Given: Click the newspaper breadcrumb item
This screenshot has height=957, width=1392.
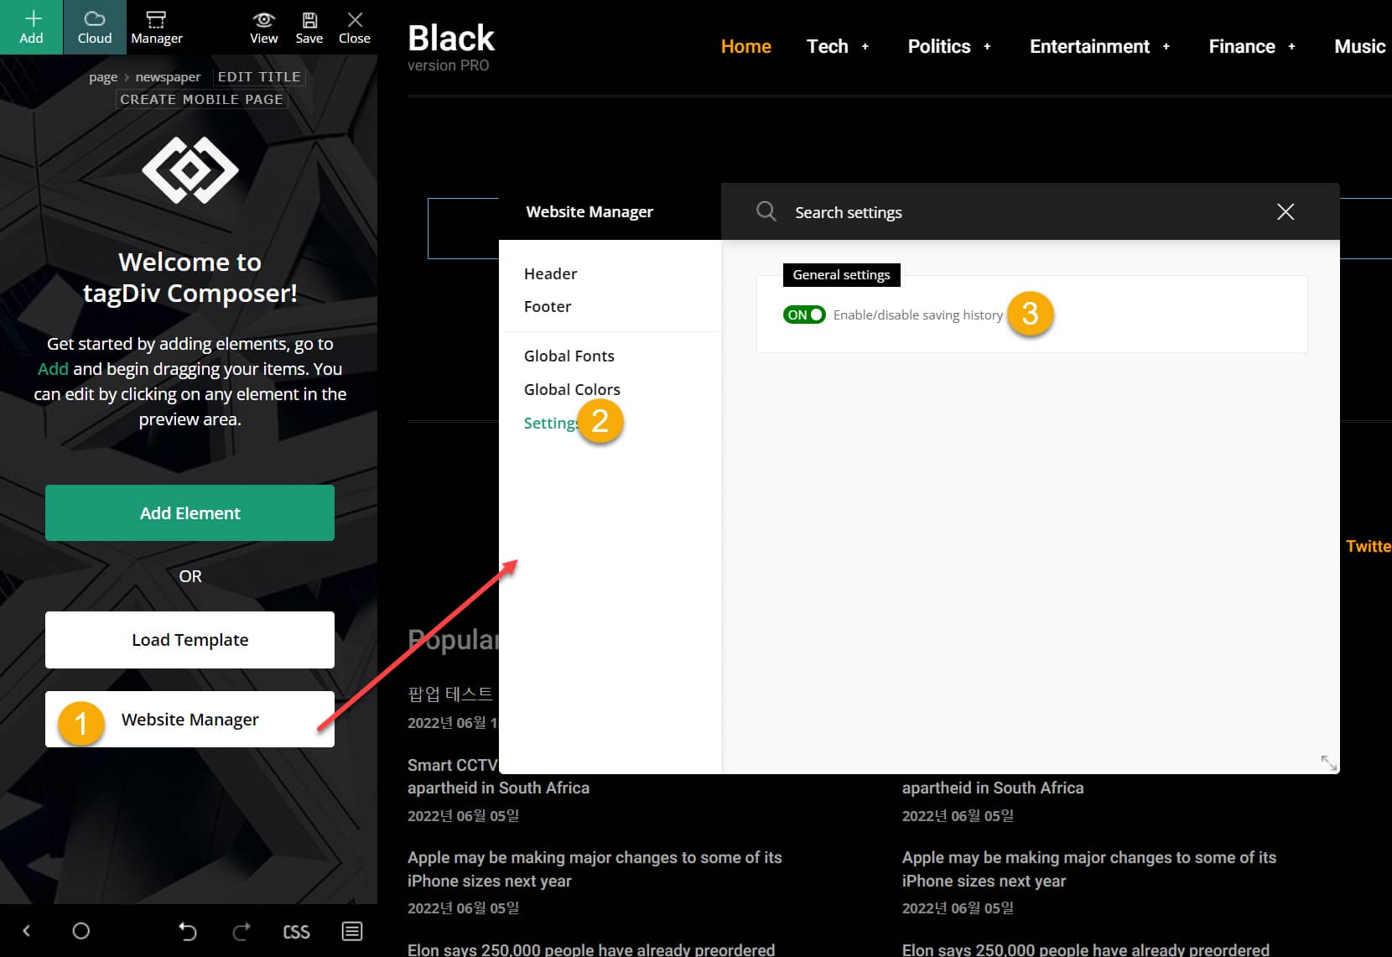Looking at the screenshot, I should pyautogui.click(x=168, y=77).
